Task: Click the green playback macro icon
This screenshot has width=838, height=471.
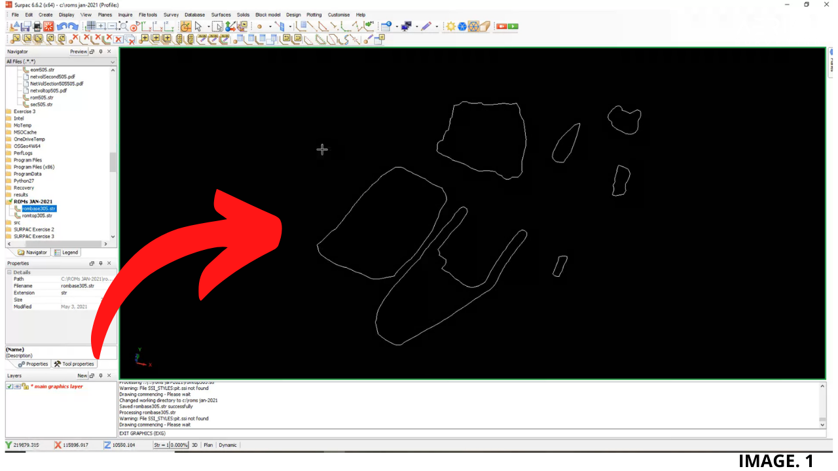Action: click(x=513, y=26)
